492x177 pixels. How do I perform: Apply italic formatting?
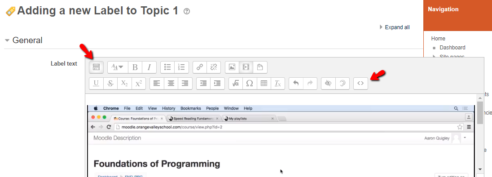[x=149, y=67]
